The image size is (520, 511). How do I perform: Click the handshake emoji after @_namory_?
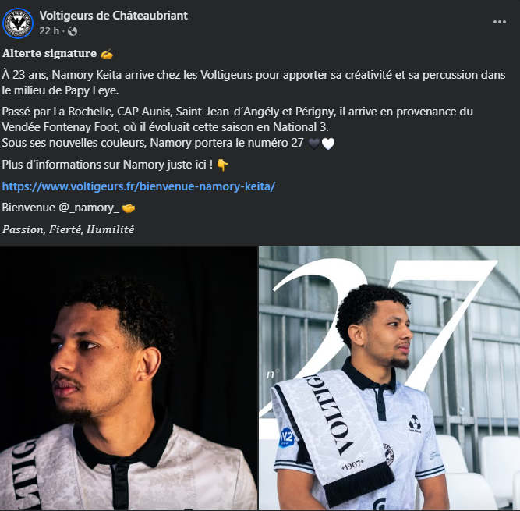pos(129,208)
